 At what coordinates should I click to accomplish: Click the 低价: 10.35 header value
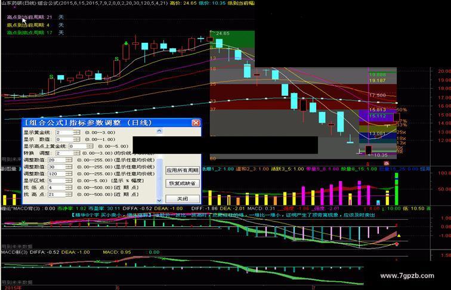[x=212, y=3]
